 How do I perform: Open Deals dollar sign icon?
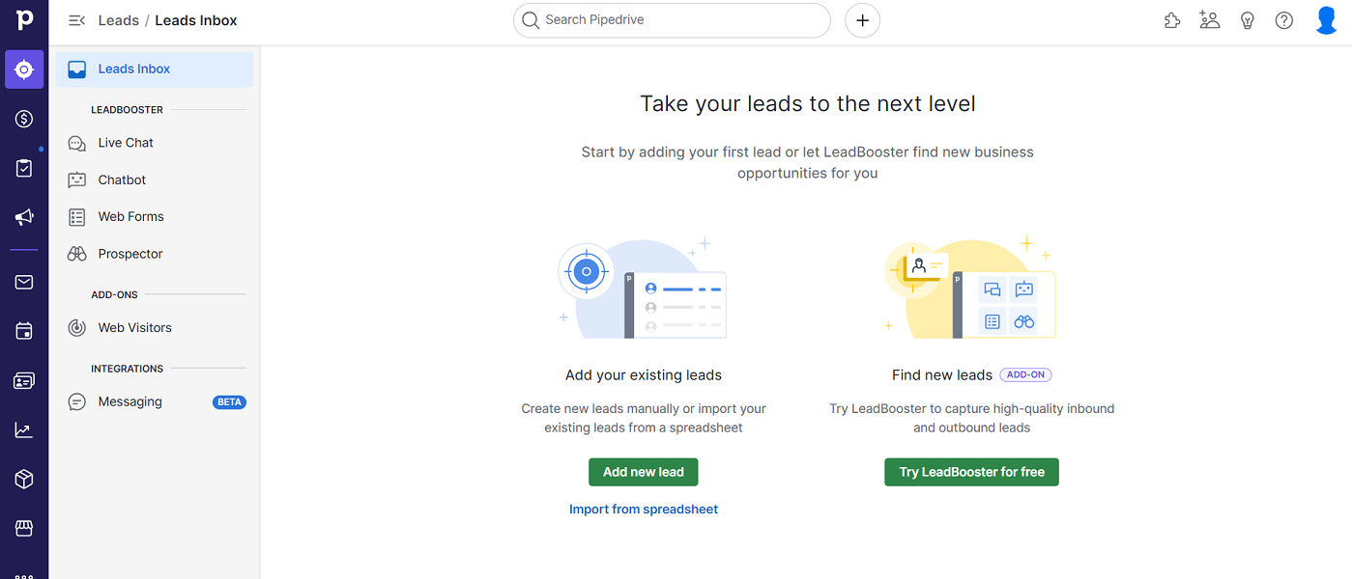pos(24,119)
